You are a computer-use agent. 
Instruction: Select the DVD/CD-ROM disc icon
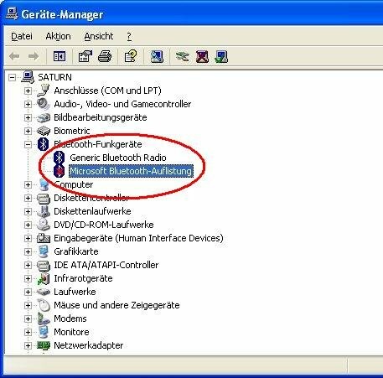tap(44, 225)
